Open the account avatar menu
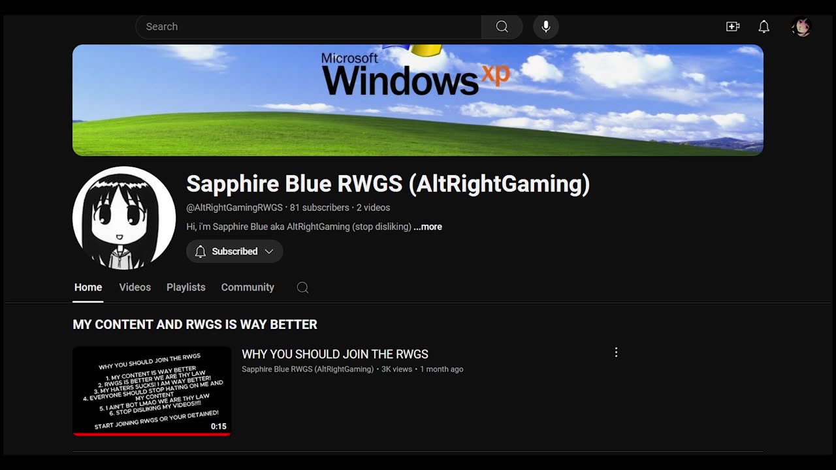The height and width of the screenshot is (470, 836). pyautogui.click(x=801, y=27)
